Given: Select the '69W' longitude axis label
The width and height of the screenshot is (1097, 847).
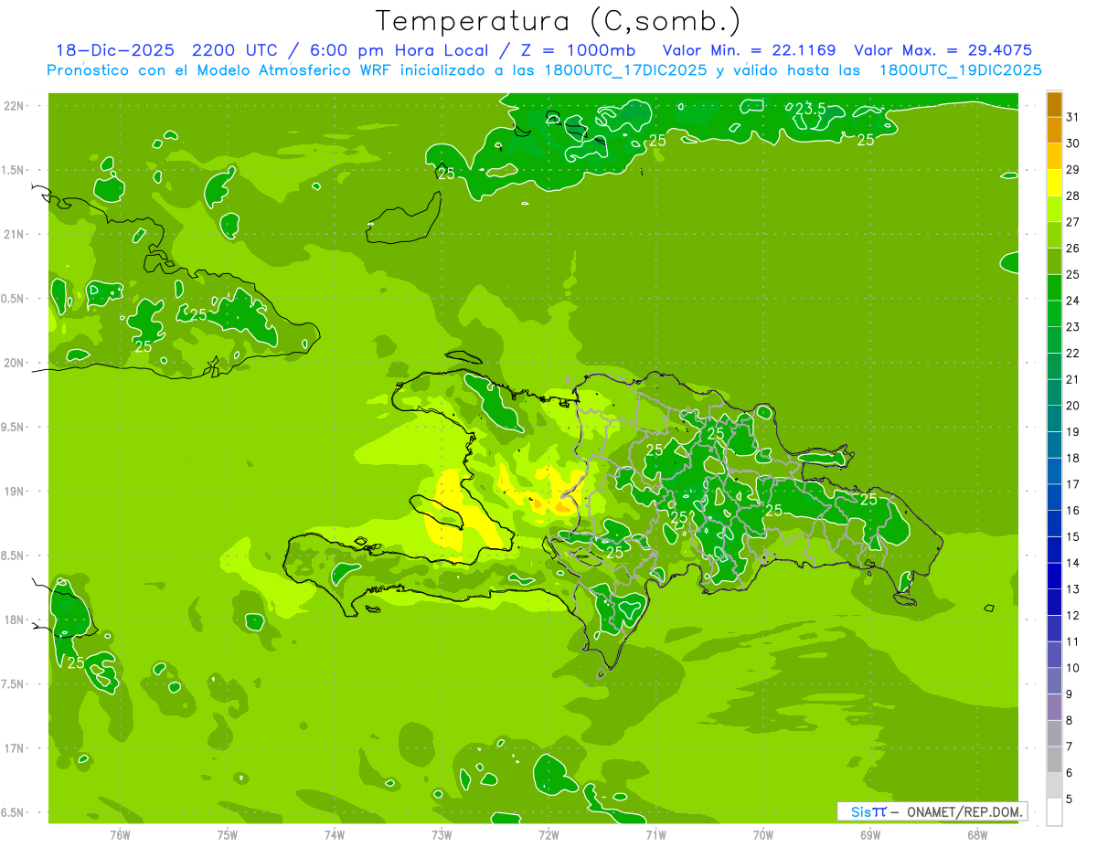Looking at the screenshot, I should pos(870,834).
